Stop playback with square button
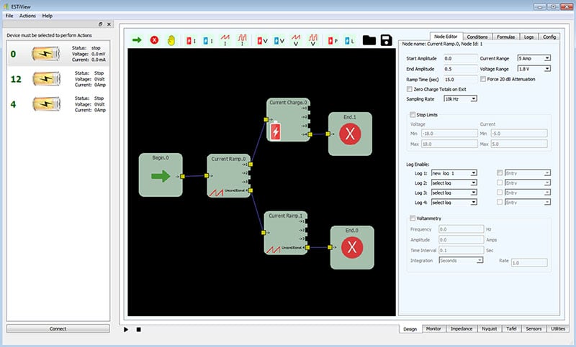576x347 pixels. [138, 330]
